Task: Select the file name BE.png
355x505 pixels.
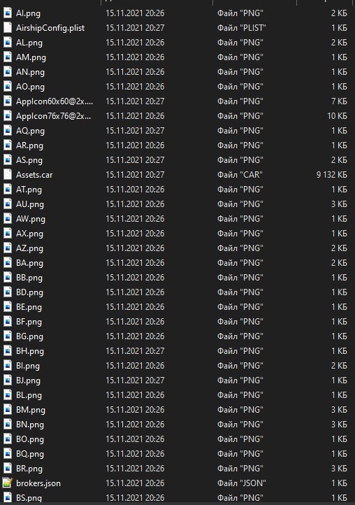Action: pyautogui.click(x=29, y=307)
